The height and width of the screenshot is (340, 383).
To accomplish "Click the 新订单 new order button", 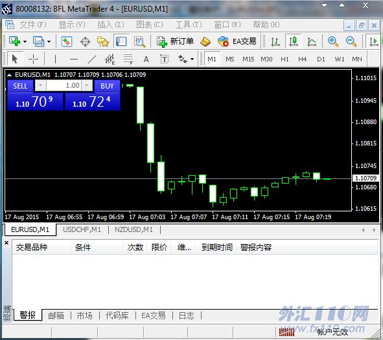I will (x=175, y=41).
